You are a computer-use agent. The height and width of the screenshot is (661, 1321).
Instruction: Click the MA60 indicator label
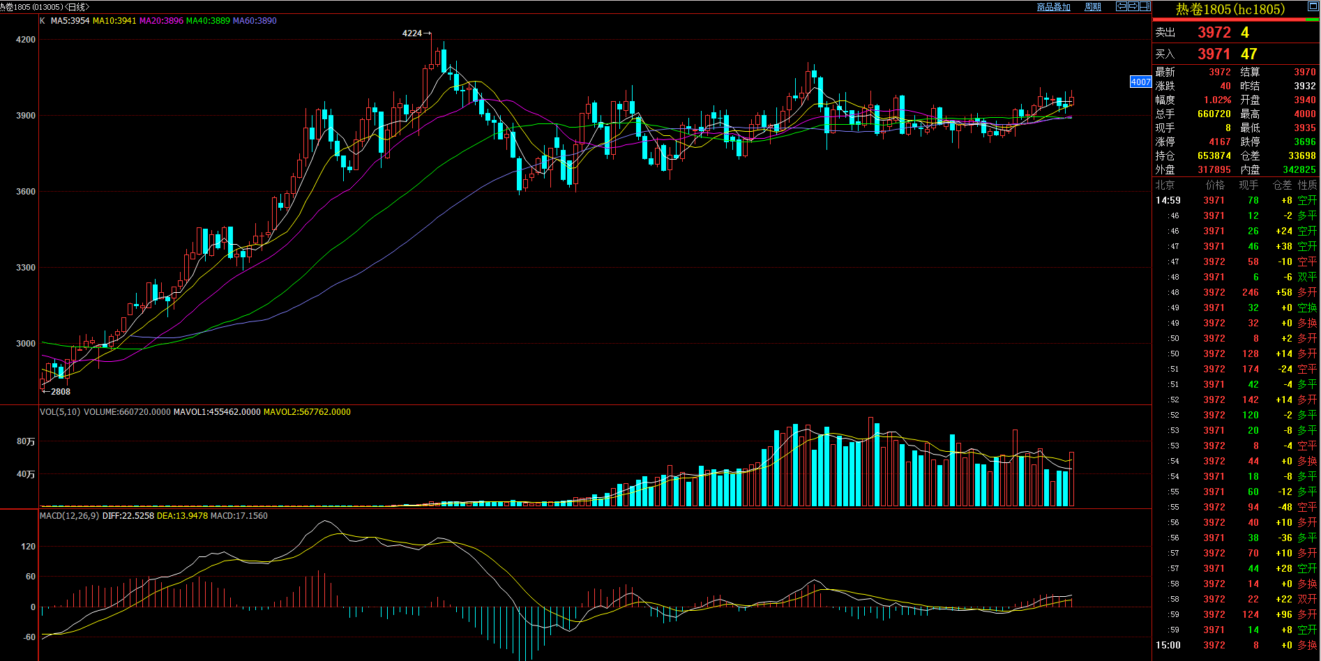(x=255, y=21)
